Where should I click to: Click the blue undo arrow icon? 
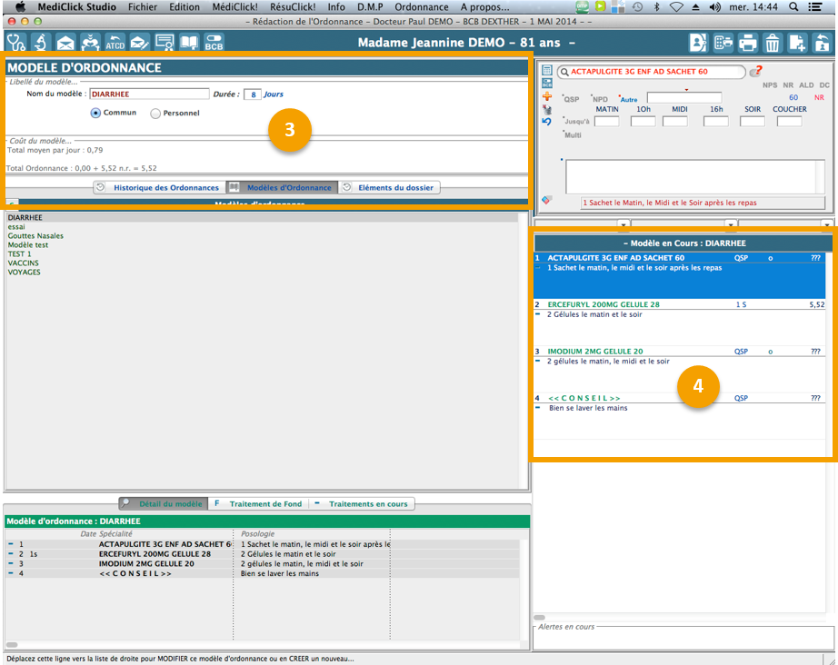[x=546, y=122]
